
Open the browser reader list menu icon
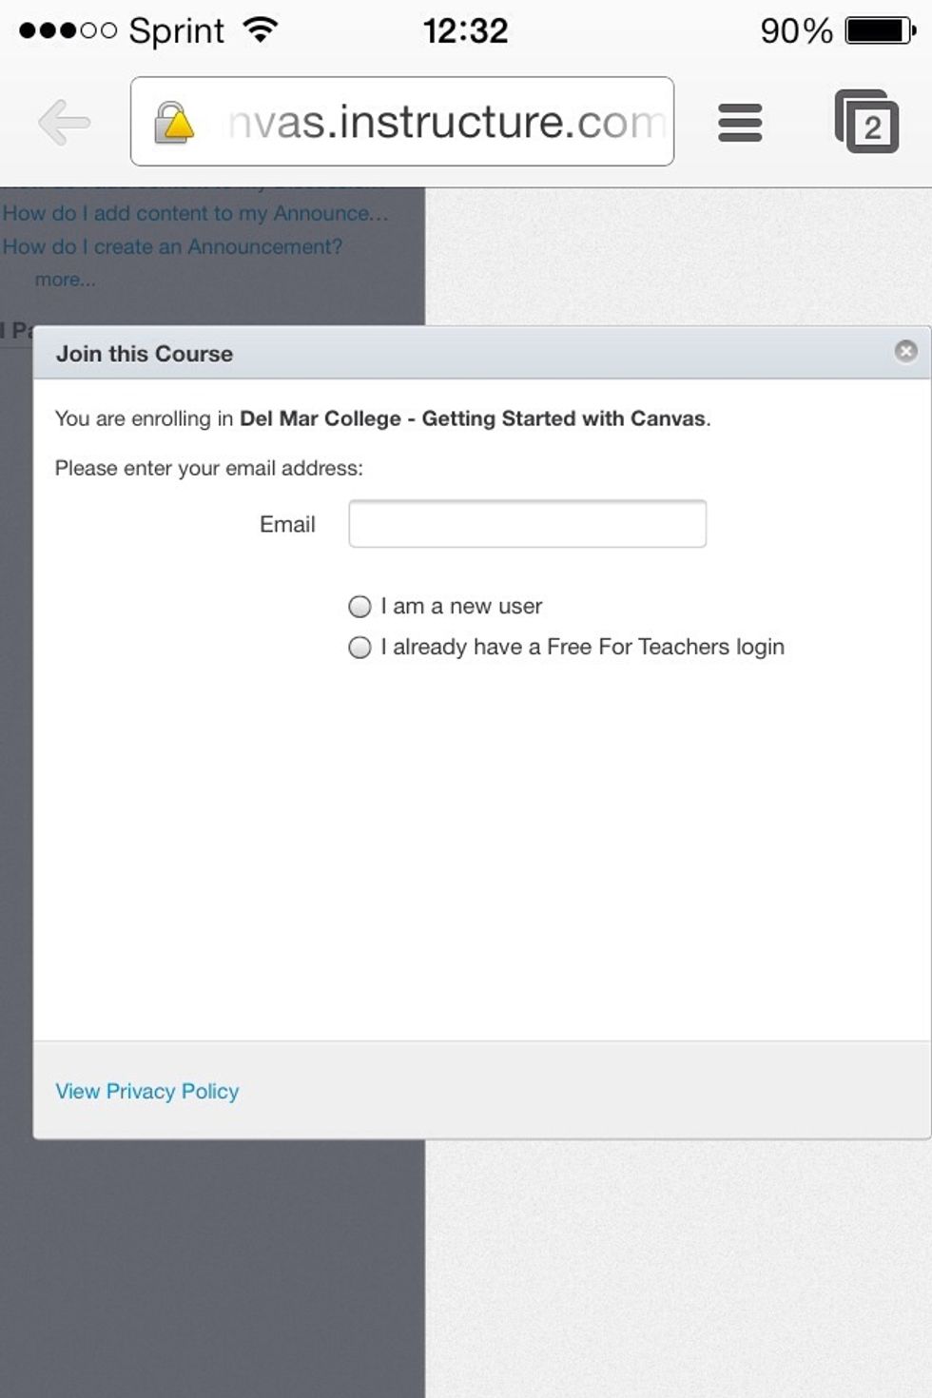point(740,122)
